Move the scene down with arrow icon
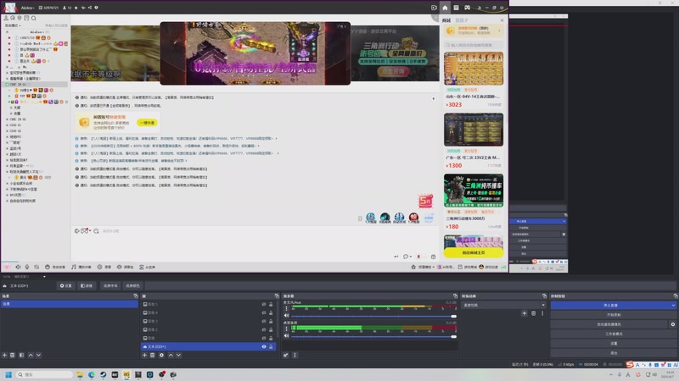 tap(38, 355)
